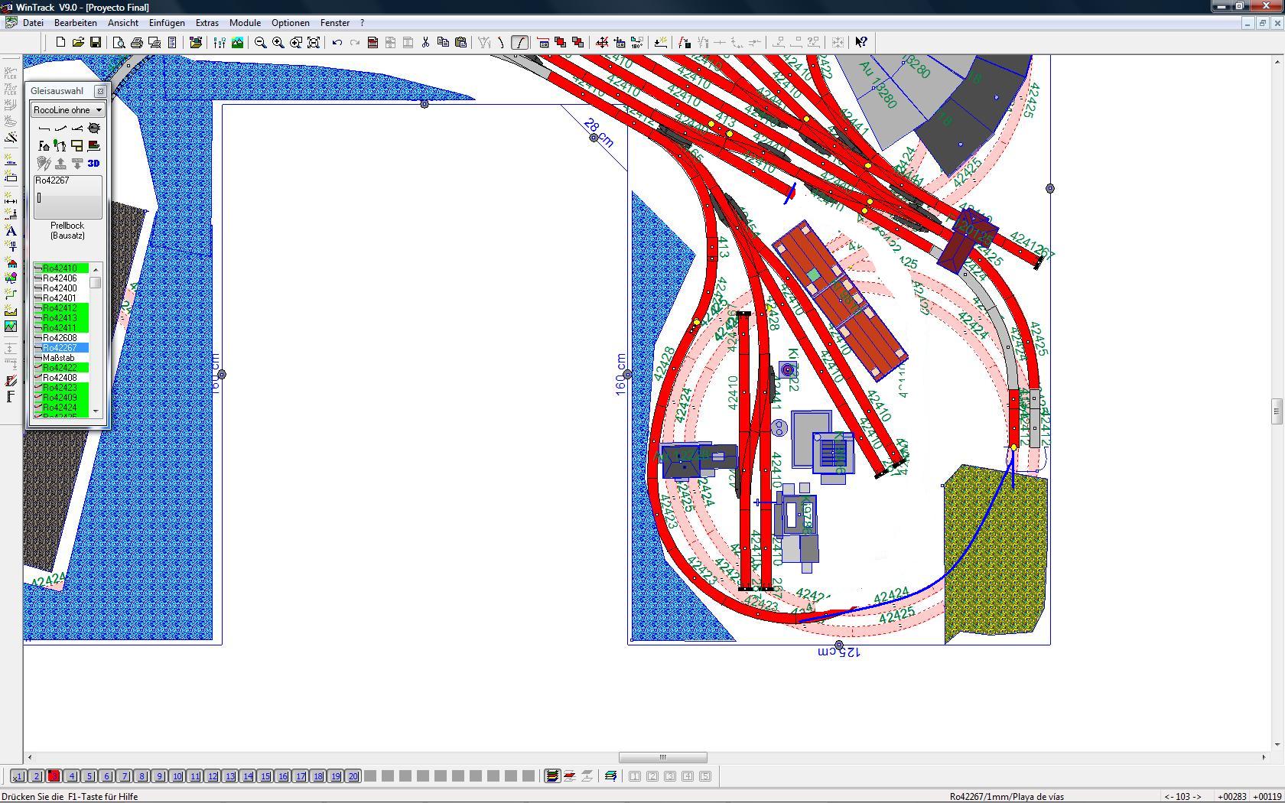Open context help with question arrow icon
The width and height of the screenshot is (1285, 803).
[x=861, y=43]
